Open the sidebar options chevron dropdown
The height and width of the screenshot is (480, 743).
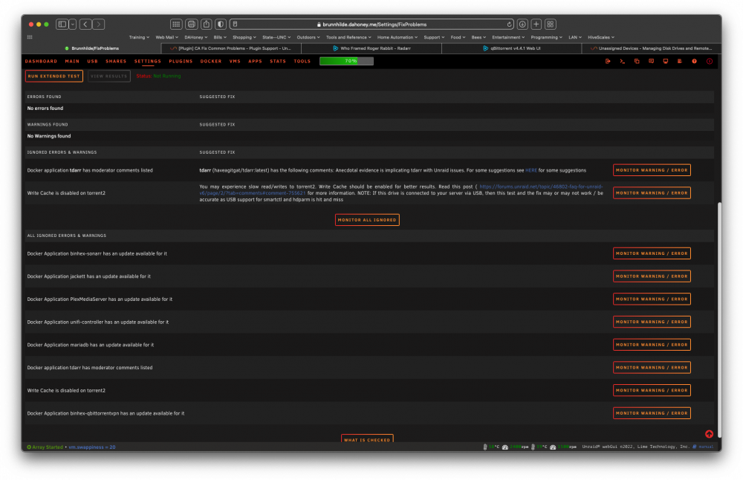73,25
